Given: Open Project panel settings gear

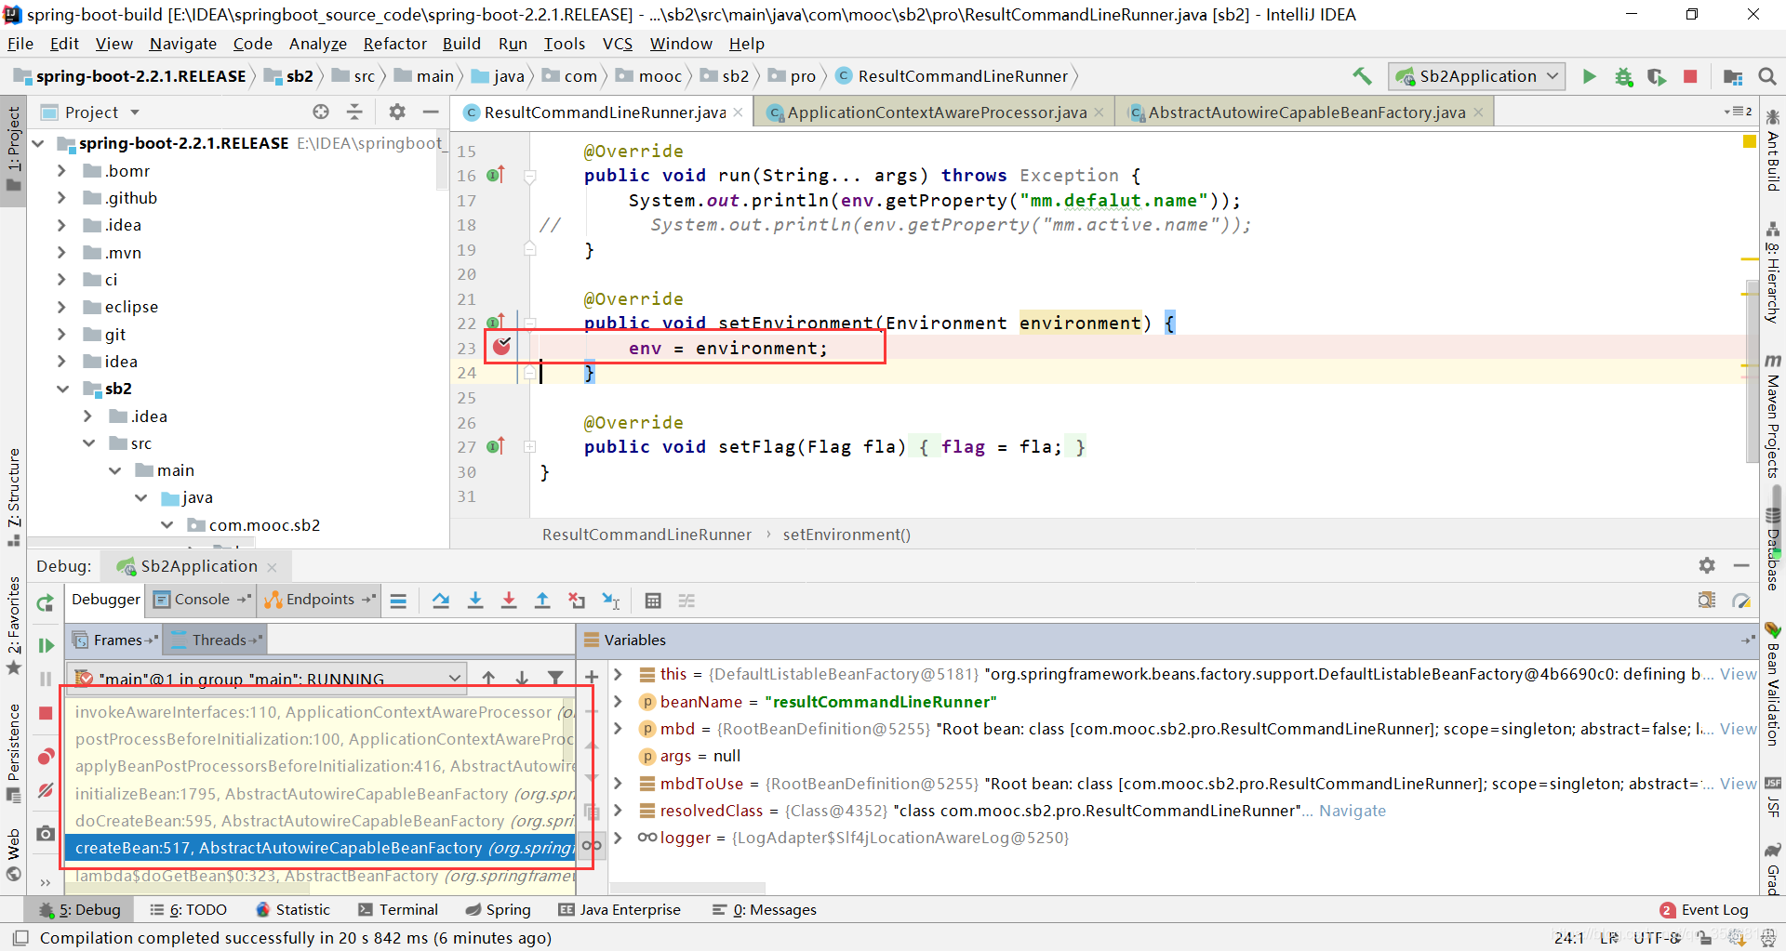Looking at the screenshot, I should coord(397,112).
